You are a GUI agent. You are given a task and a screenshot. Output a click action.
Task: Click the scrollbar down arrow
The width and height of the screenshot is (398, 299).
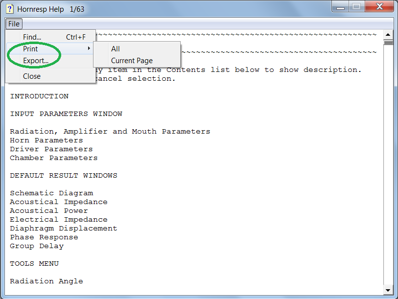tap(388, 290)
